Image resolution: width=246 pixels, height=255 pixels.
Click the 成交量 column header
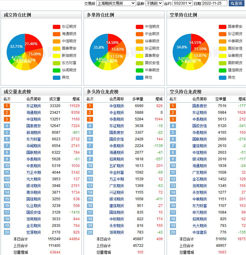click(55, 99)
